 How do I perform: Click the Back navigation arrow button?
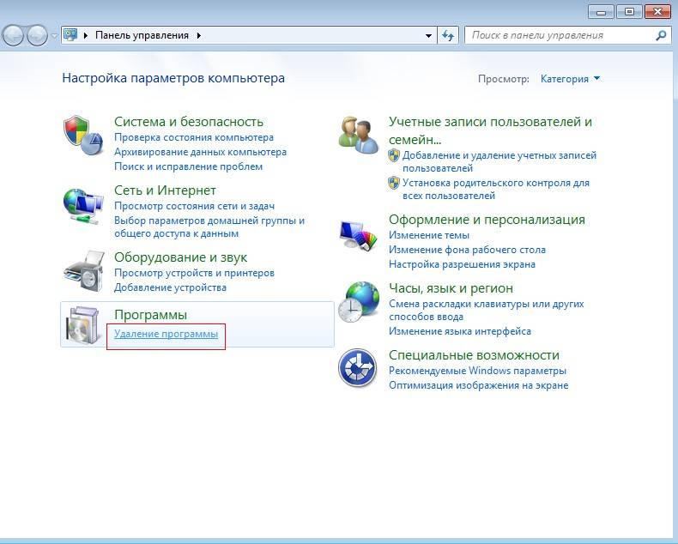point(13,35)
